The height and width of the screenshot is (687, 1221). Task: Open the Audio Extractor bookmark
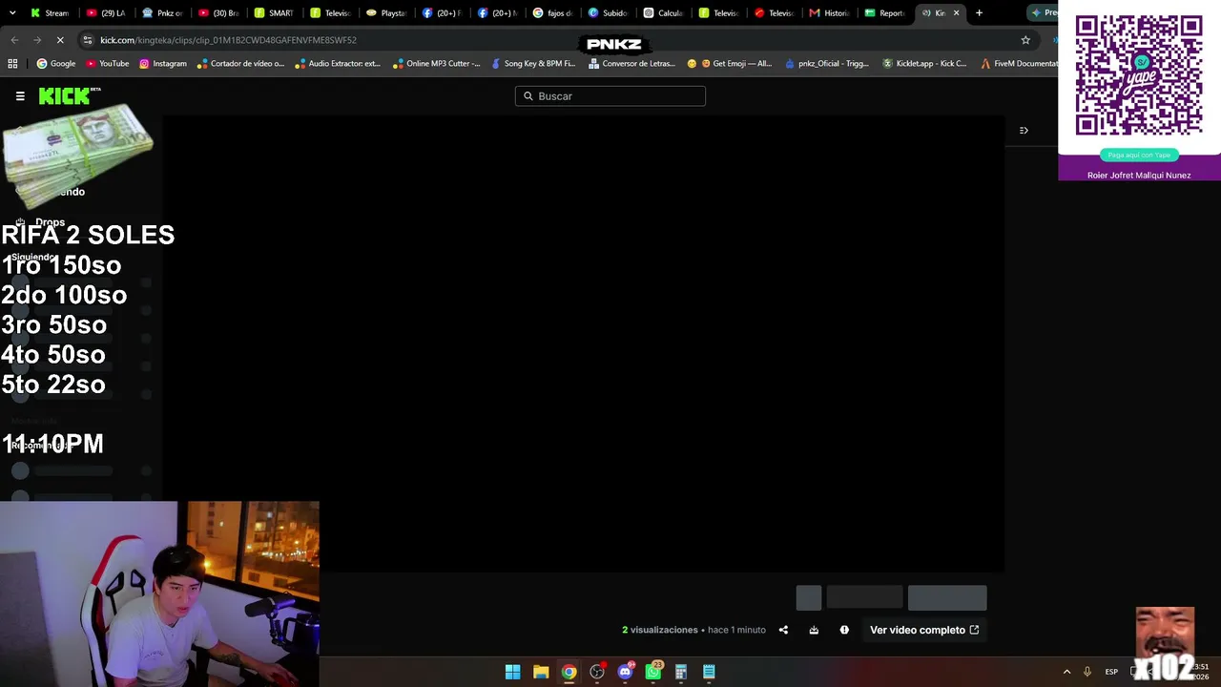[338, 64]
